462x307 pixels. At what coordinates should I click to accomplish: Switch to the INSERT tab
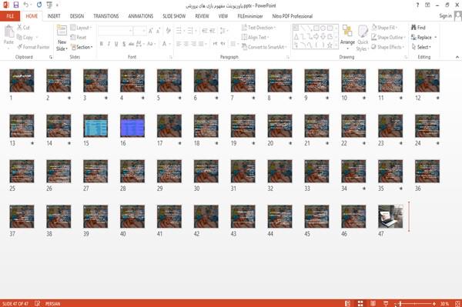point(54,16)
